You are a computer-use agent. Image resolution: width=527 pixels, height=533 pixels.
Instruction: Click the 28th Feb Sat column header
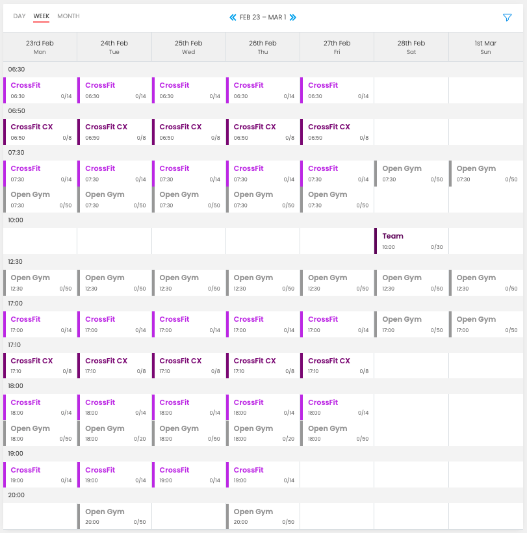point(411,47)
